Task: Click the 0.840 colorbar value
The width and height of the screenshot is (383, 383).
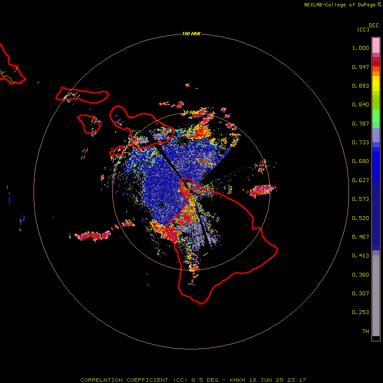Action: [x=360, y=105]
